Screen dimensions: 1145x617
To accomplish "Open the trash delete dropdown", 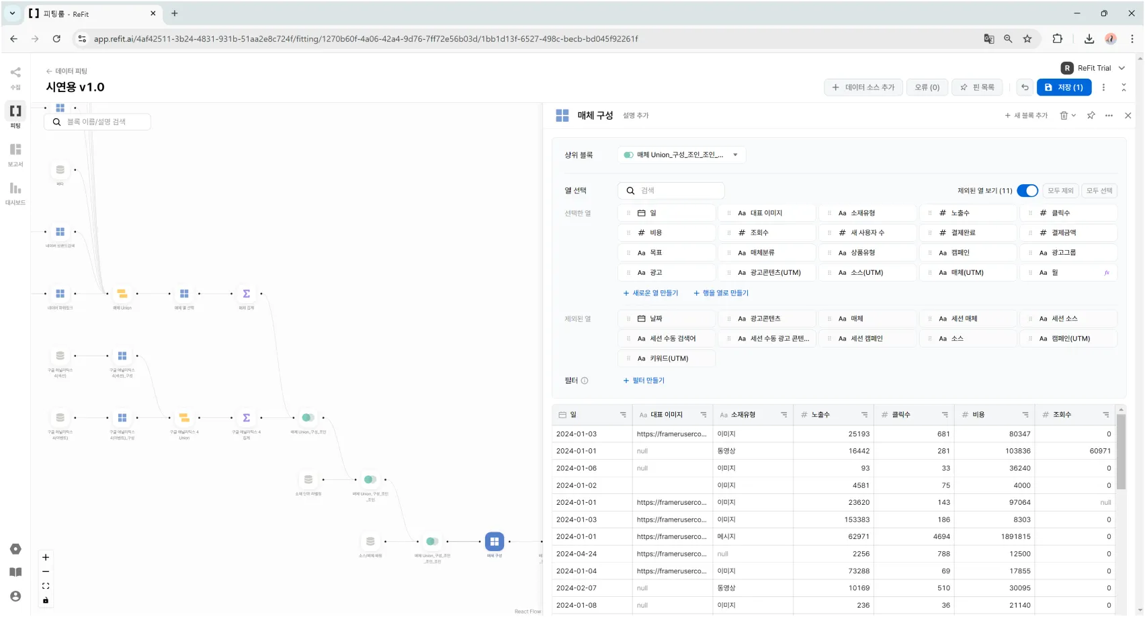I will click(x=1068, y=116).
